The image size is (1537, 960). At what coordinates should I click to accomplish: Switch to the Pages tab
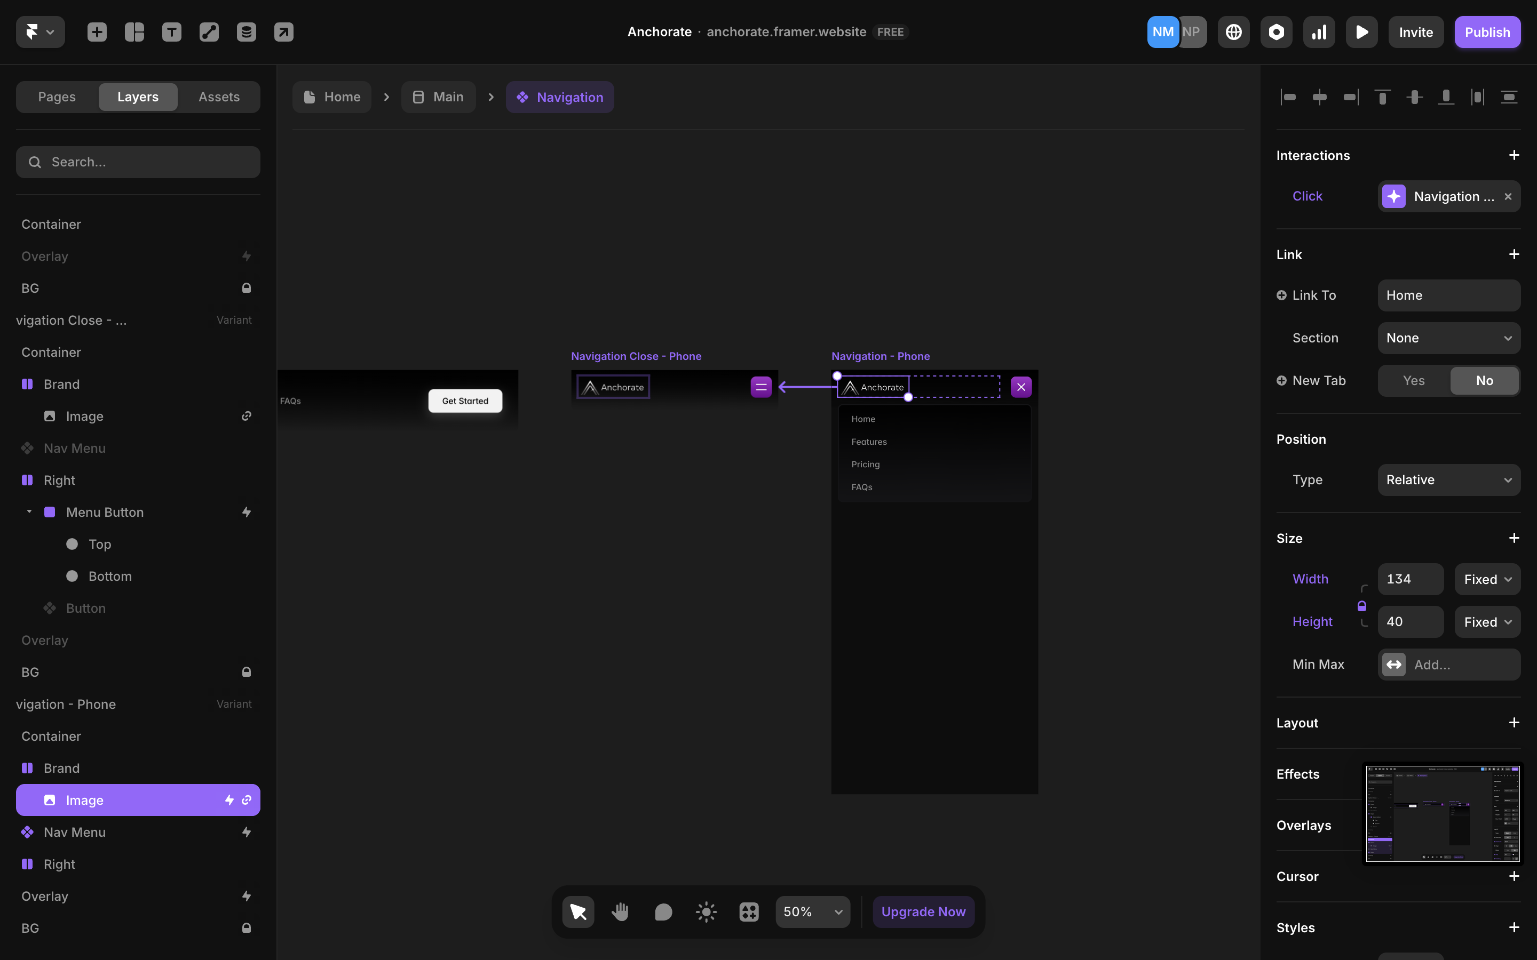tap(57, 97)
